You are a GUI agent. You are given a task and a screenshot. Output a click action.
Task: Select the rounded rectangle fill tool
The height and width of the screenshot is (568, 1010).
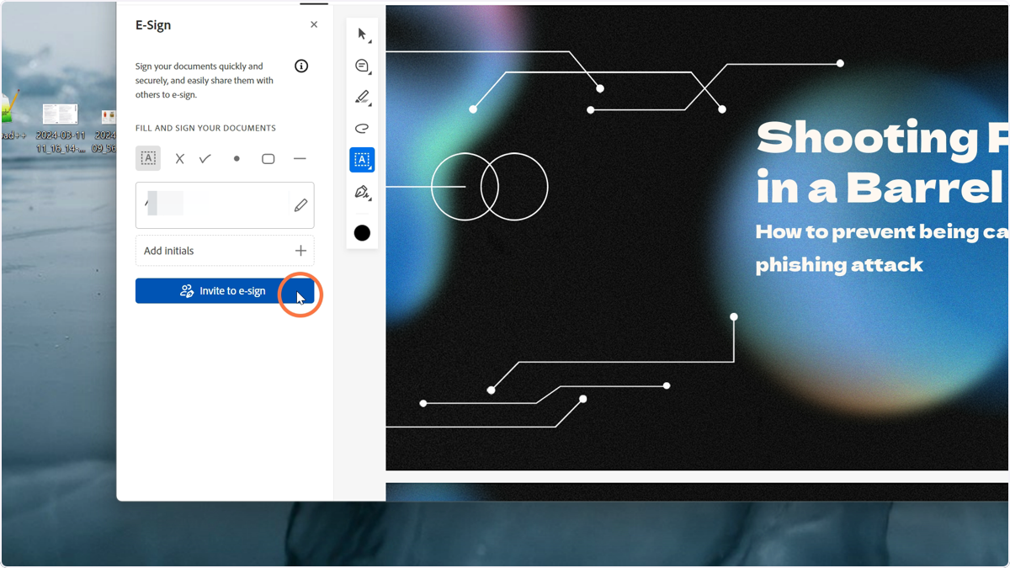pos(268,158)
